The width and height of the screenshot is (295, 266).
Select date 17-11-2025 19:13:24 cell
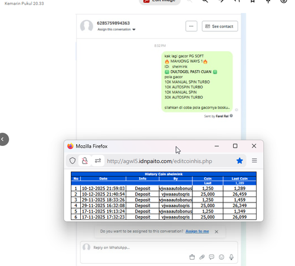click(x=103, y=211)
